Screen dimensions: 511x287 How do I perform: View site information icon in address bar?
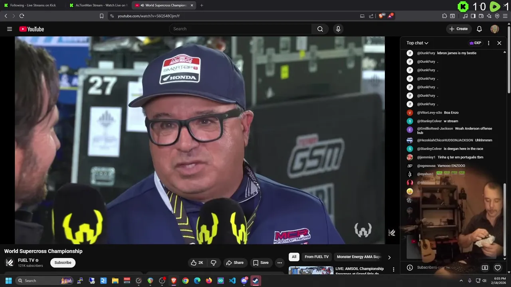coord(112,16)
